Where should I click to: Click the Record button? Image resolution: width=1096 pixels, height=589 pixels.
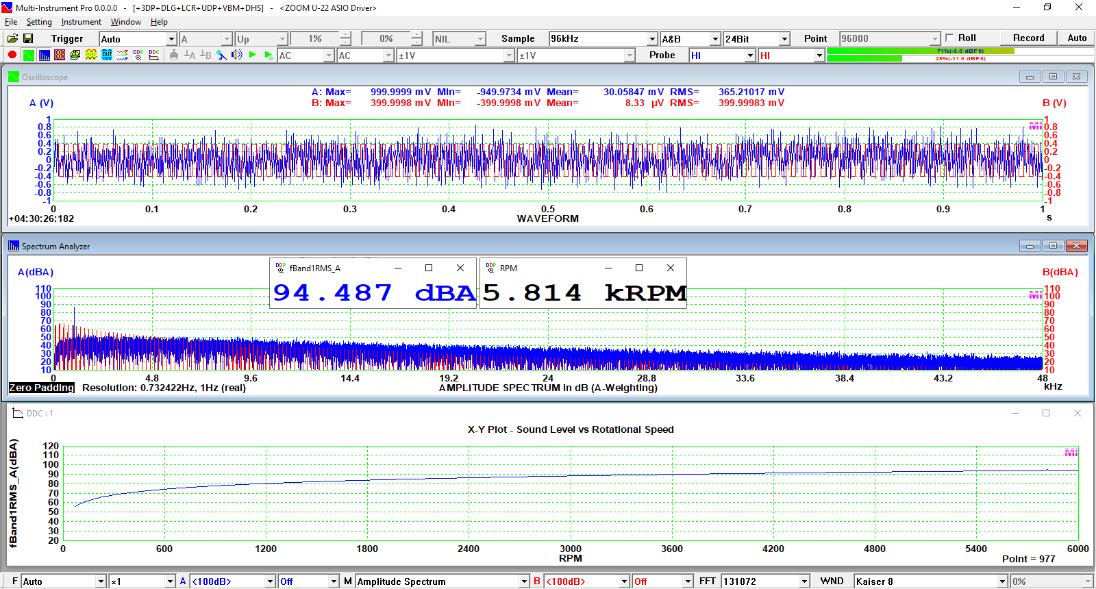(x=1029, y=38)
